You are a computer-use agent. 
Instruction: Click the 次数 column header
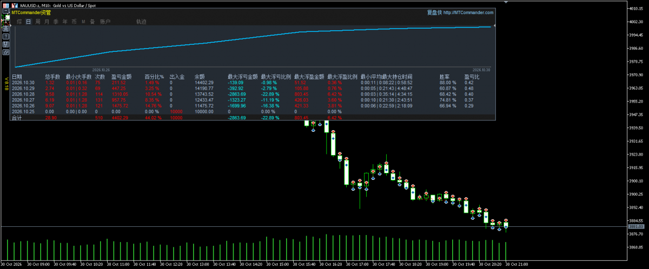[x=100, y=77]
